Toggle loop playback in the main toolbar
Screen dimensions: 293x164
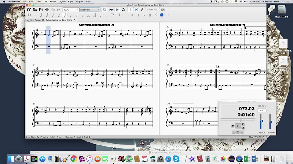coord(123,9)
